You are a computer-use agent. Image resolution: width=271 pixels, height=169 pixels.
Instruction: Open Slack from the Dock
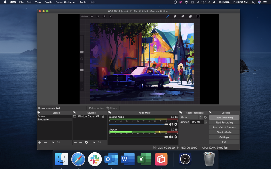[95, 159]
